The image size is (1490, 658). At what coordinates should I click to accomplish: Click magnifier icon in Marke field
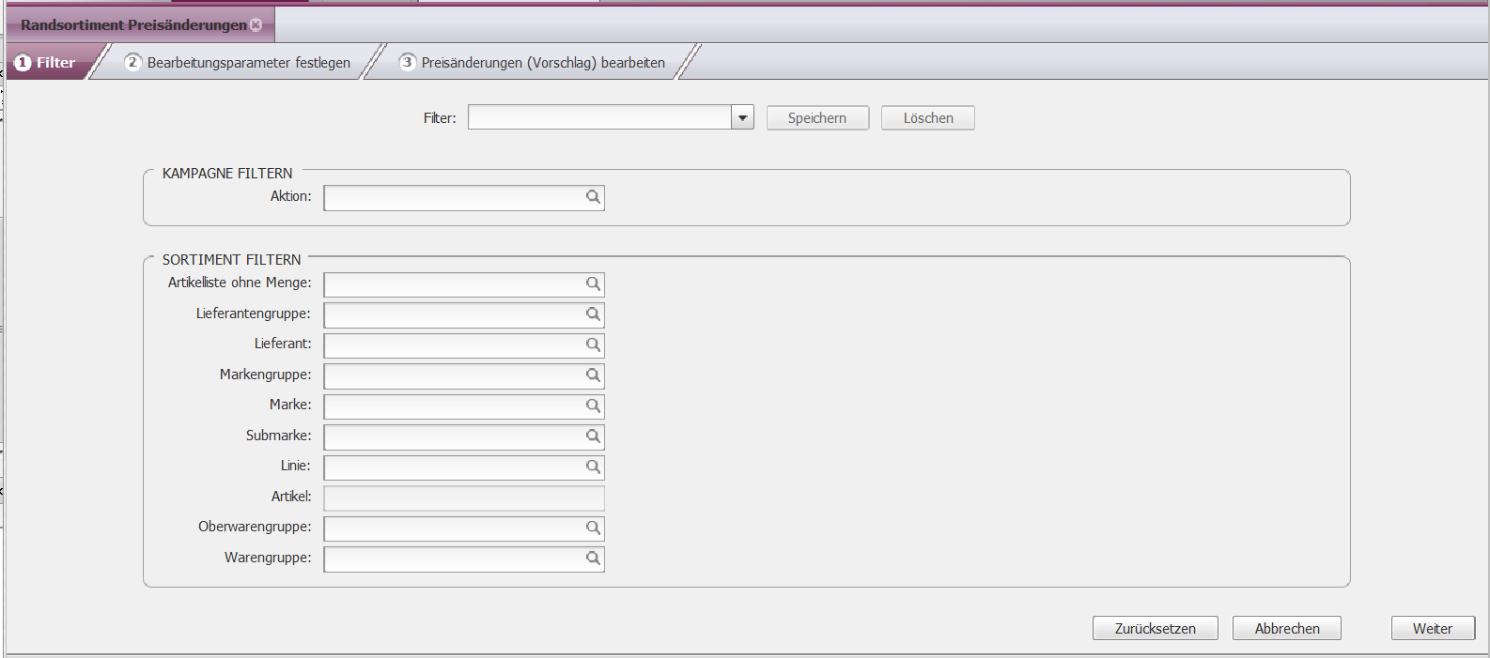[593, 406]
